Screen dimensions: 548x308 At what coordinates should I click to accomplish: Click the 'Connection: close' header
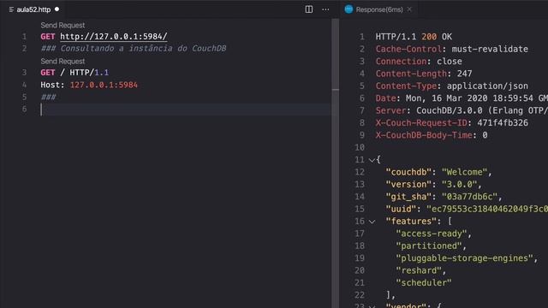click(419, 62)
